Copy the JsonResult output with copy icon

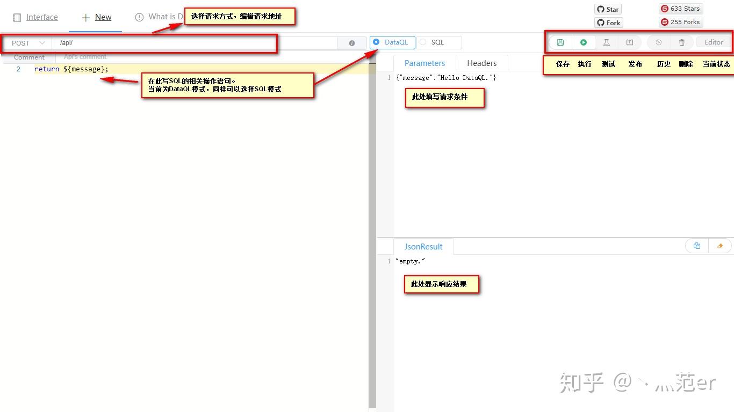[x=696, y=245]
